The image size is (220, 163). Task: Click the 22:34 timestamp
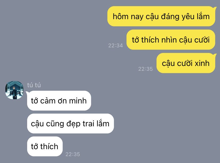tap(116, 45)
